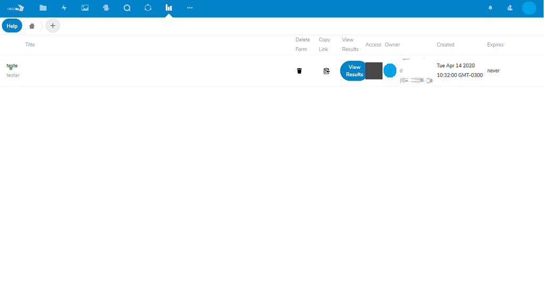544x298 pixels.
Task: Click the magnifier icon in top bar
Action: point(127,8)
